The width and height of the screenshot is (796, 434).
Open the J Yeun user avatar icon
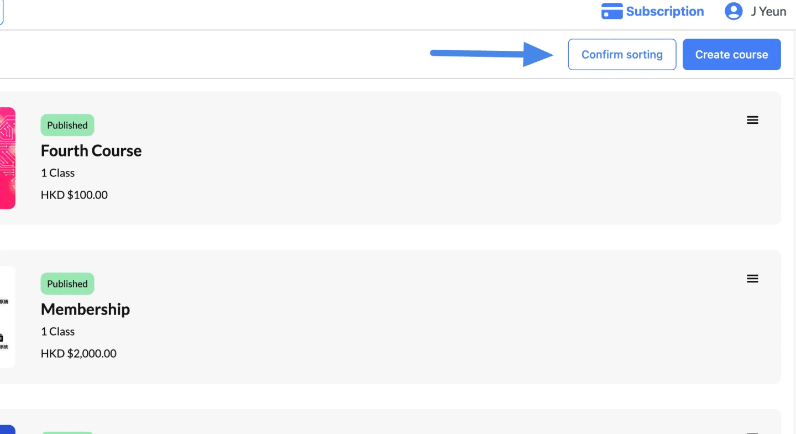click(x=734, y=12)
